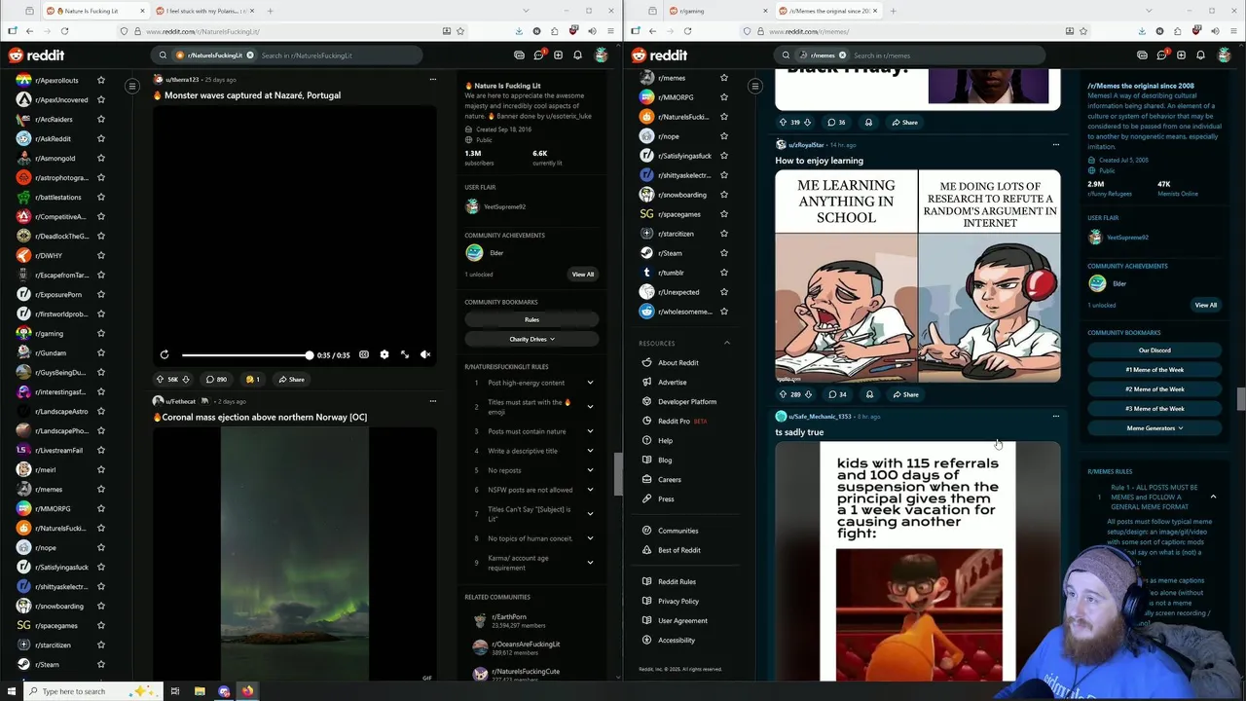Open the 'Developer Platform' link
The image size is (1246, 701).
click(x=687, y=401)
